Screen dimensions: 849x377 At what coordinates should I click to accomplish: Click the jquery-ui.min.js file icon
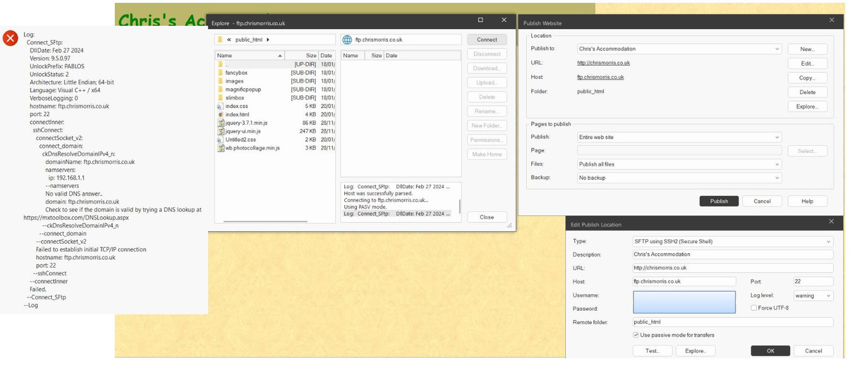[x=220, y=131]
